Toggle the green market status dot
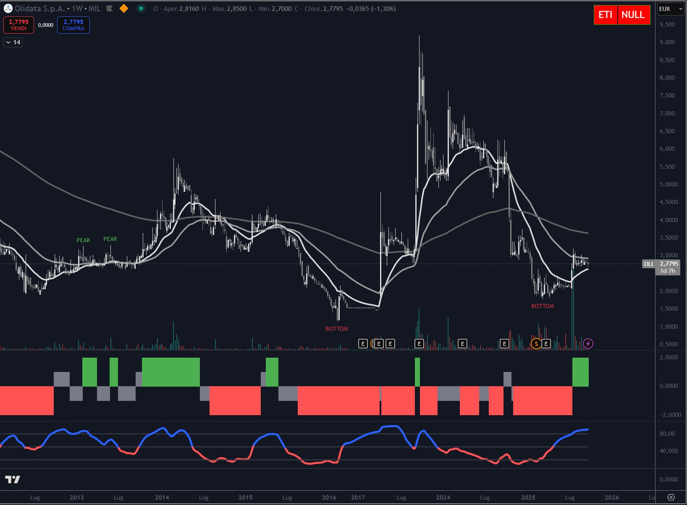The width and height of the screenshot is (687, 505). click(x=141, y=8)
